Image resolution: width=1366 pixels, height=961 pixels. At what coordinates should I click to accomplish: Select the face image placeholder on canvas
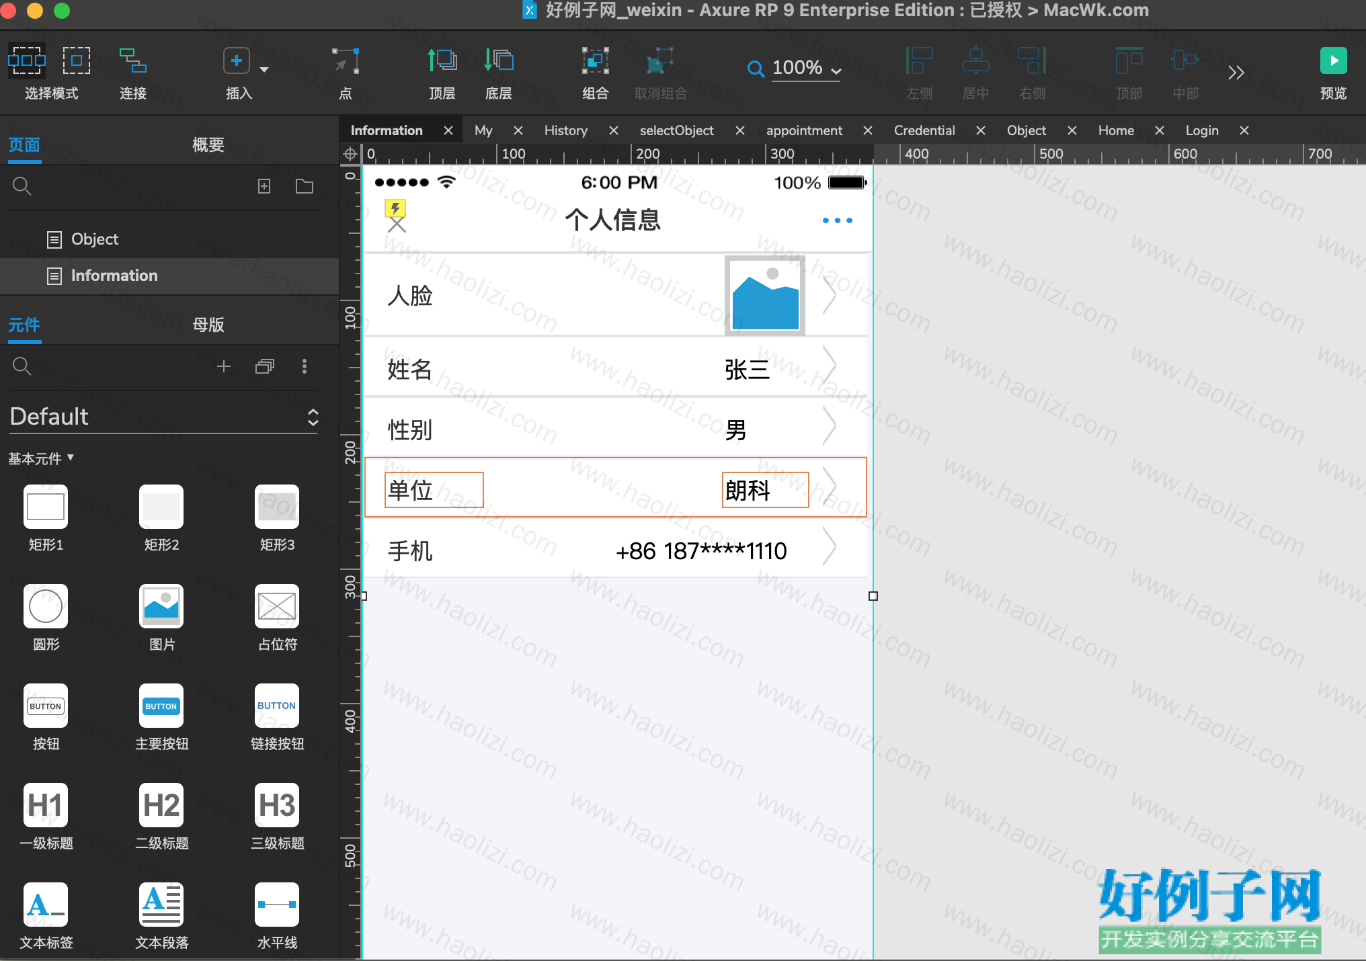pyautogui.click(x=765, y=296)
